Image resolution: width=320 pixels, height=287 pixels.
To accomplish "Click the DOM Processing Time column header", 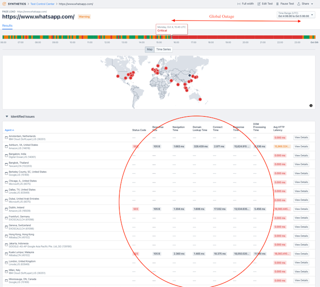I will [x=259, y=127].
